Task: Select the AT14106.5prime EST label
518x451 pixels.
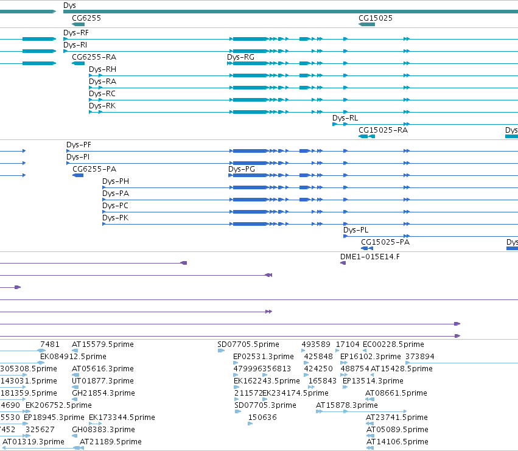Action: [x=397, y=442]
